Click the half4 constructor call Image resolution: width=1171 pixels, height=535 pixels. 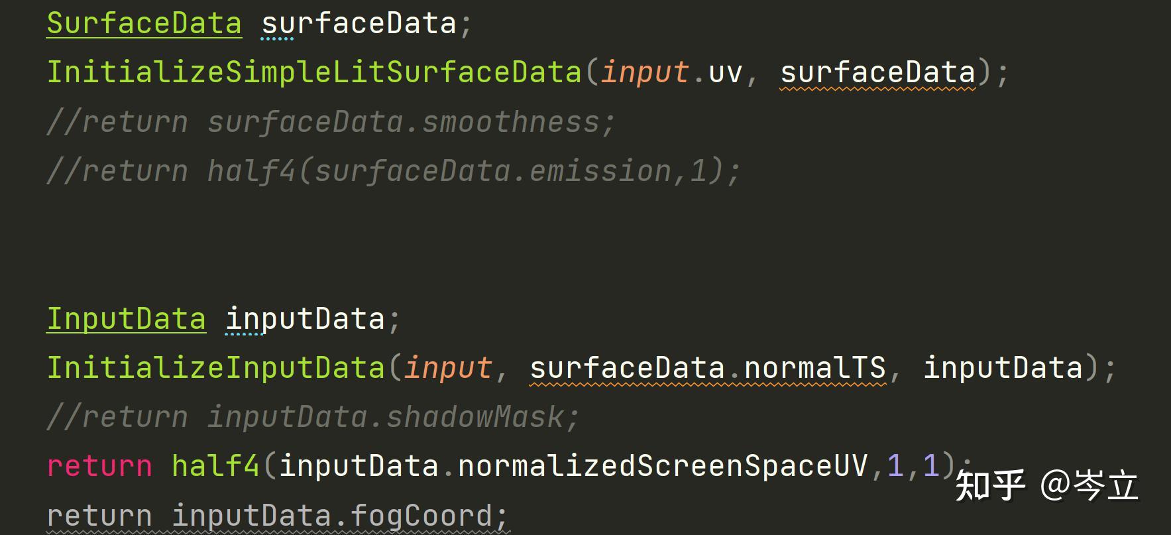pyautogui.click(x=215, y=466)
